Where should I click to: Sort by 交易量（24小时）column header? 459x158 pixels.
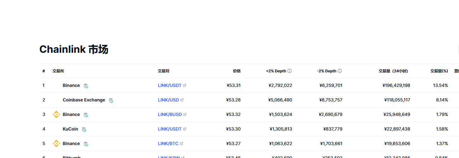393,71
